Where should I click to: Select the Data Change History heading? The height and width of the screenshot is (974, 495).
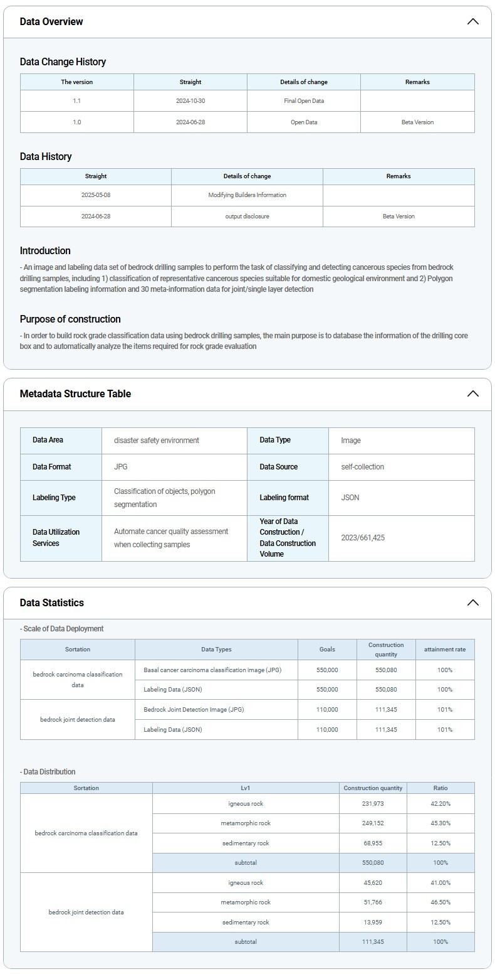[63, 62]
